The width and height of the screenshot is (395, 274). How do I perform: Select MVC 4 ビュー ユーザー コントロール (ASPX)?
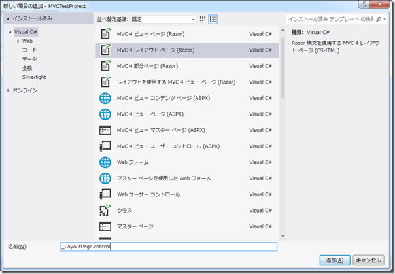click(x=187, y=146)
